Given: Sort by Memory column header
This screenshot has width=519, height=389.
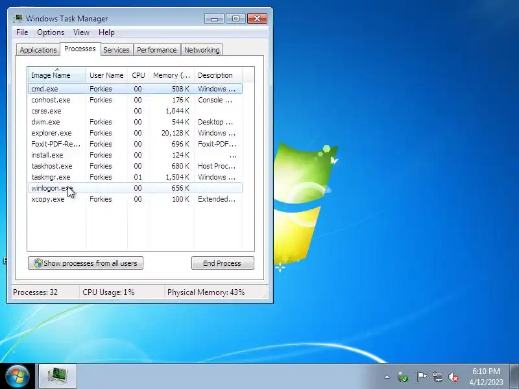Looking at the screenshot, I should (171, 75).
